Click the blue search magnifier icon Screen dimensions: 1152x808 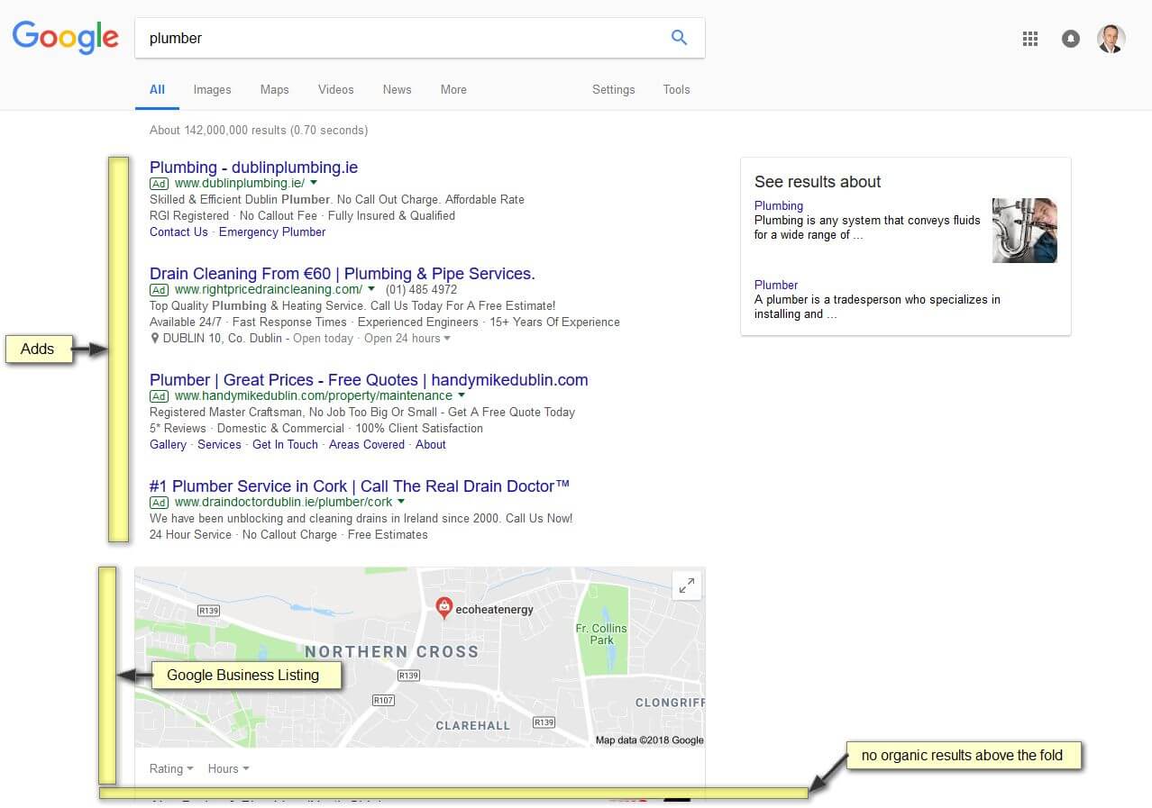click(679, 38)
